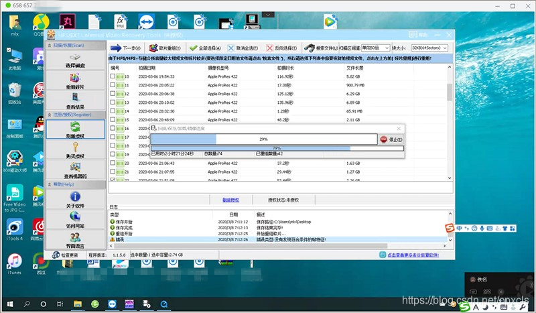536x313 pixels.
Task: Click the Sogou input method S icon
Action: point(450,228)
